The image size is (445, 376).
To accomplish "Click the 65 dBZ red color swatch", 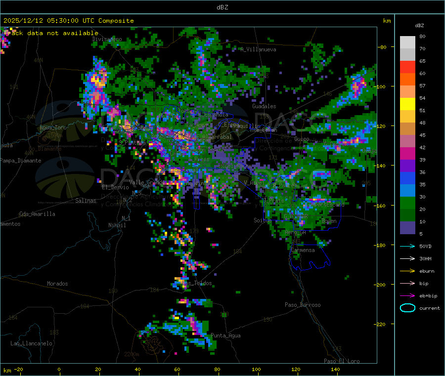I will 407,67.
